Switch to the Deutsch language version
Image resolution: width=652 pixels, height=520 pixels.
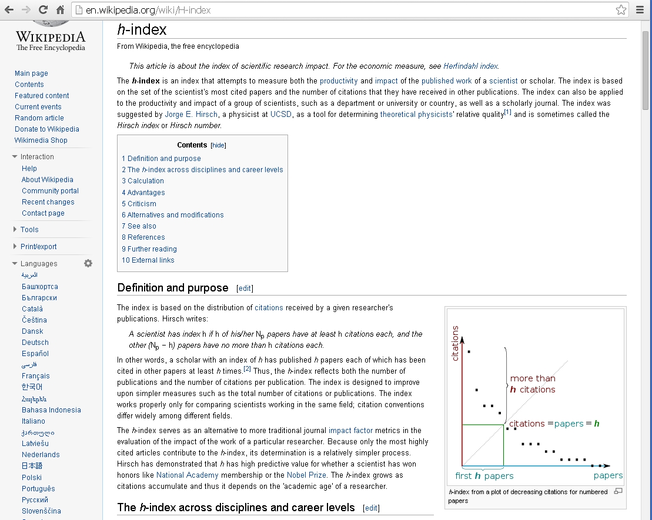click(35, 343)
